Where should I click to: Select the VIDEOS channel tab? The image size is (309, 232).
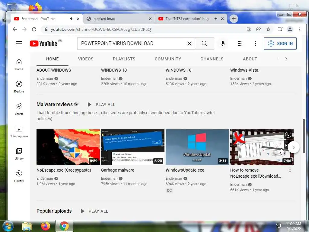[86, 59]
